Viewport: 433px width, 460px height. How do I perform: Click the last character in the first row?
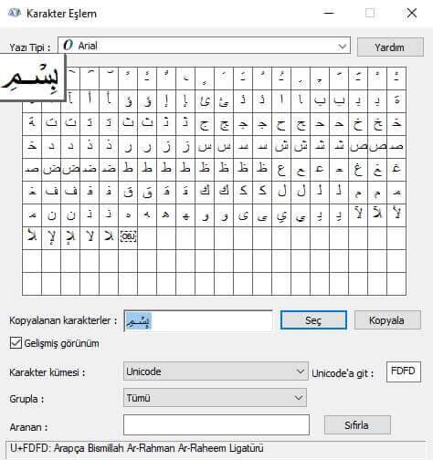click(x=396, y=78)
